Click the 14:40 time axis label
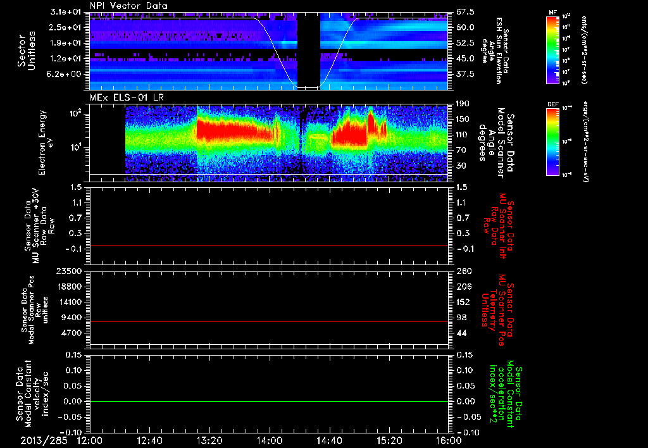Viewport: 648px width, 448px height. (x=329, y=440)
